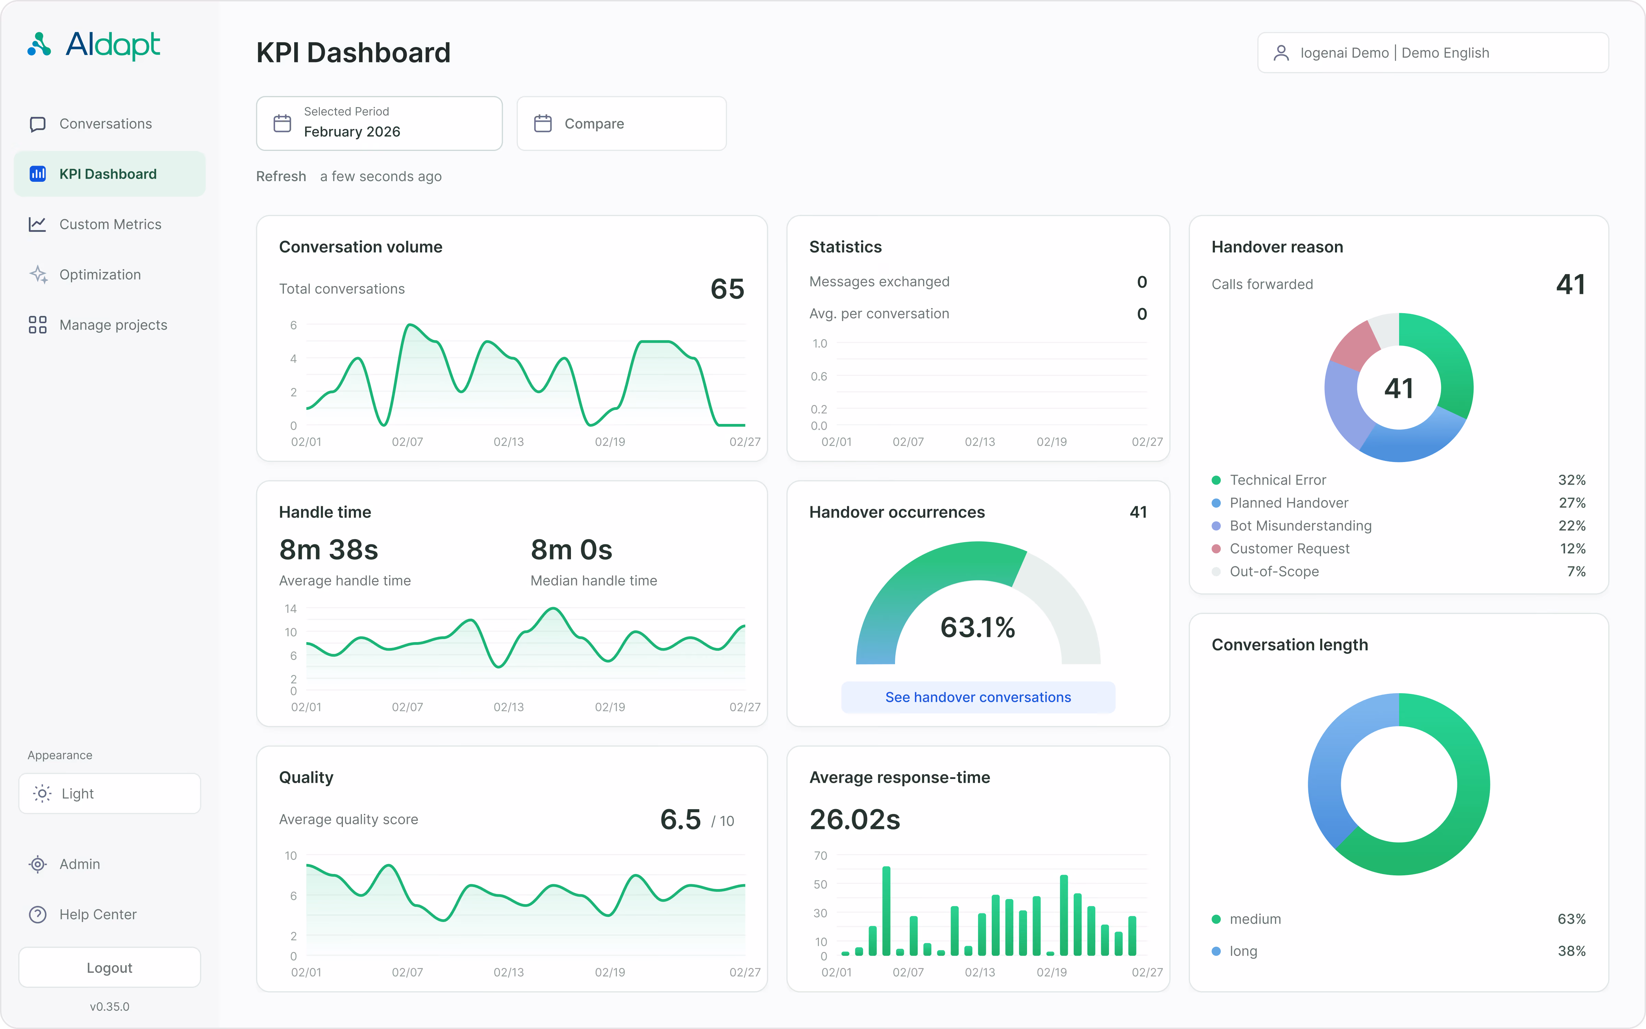The height and width of the screenshot is (1029, 1646).
Task: Click the Technical Error green legend dot
Action: (1216, 481)
